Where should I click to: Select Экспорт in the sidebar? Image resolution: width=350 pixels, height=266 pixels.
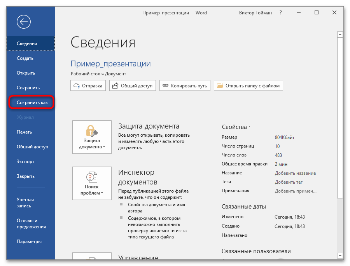(31, 162)
